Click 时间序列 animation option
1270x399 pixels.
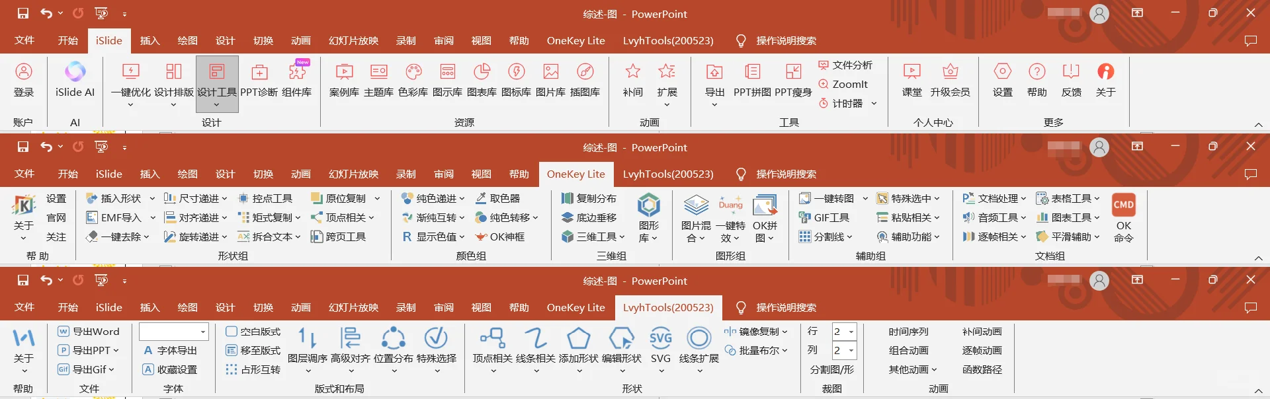coord(908,332)
